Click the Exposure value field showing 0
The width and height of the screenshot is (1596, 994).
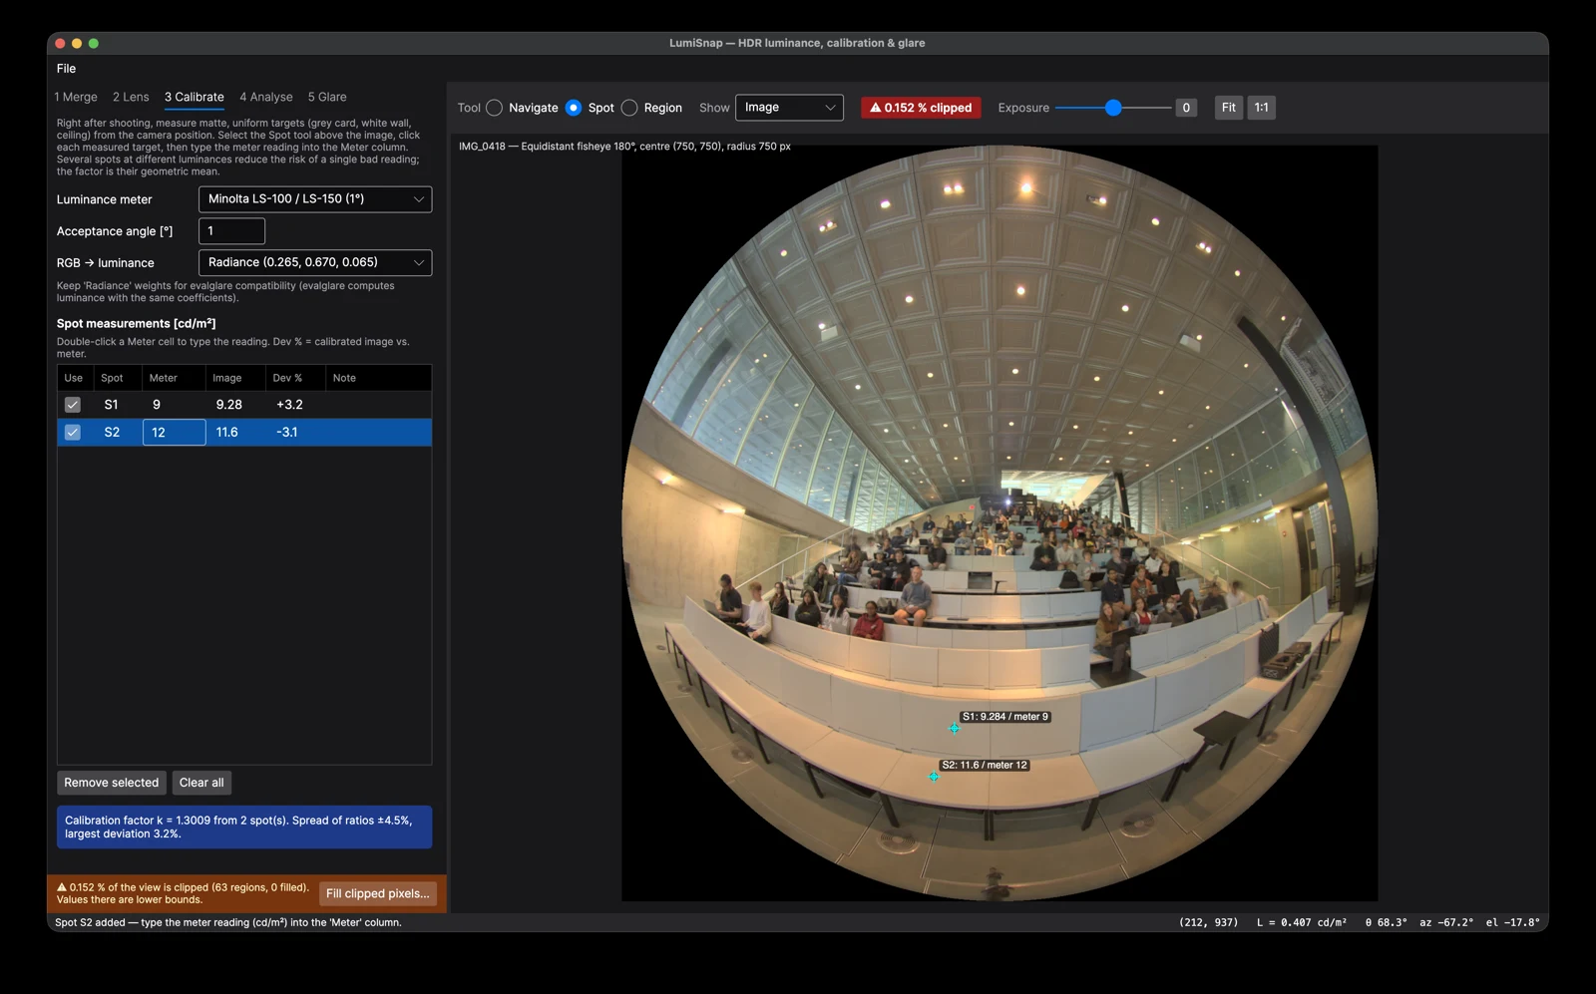point(1186,108)
